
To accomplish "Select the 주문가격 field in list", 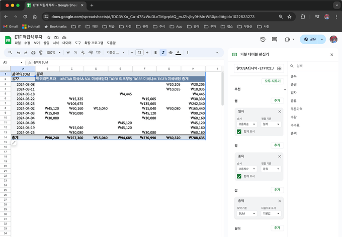I will [x=296, y=109].
